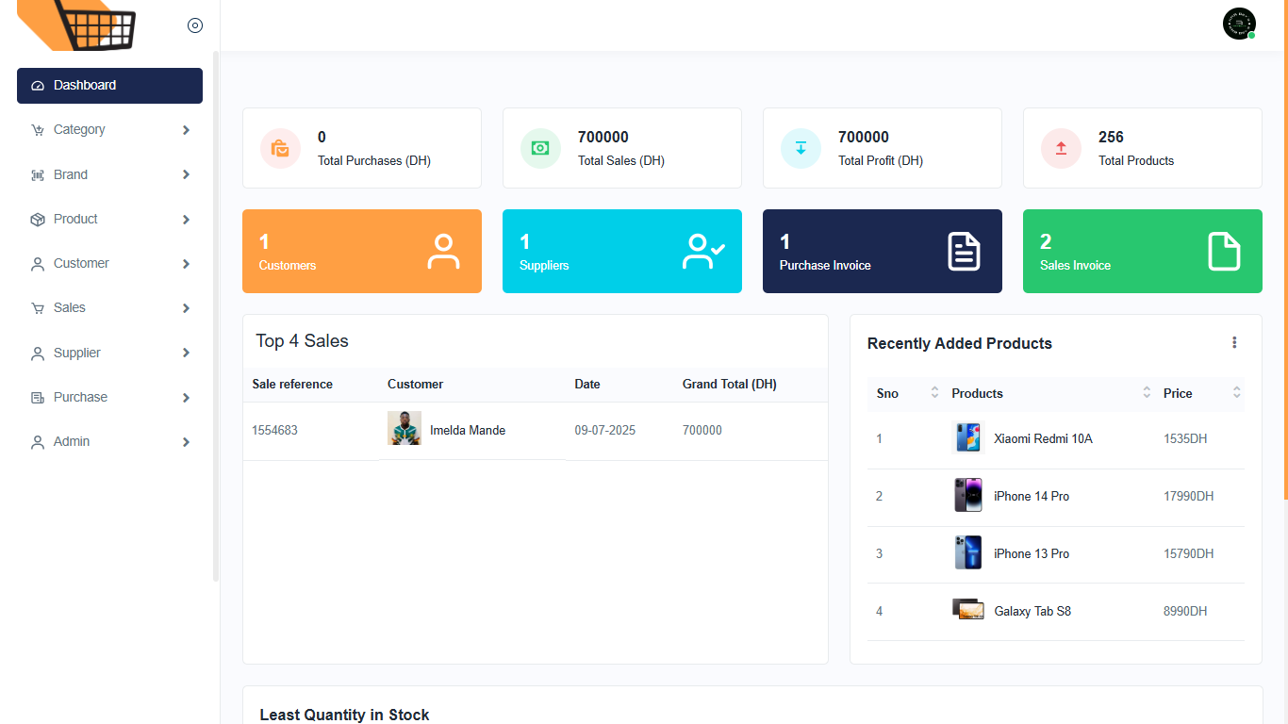1288x724 pixels.
Task: Sort by the Sno column arrows
Action: click(934, 393)
